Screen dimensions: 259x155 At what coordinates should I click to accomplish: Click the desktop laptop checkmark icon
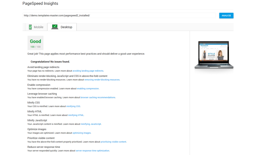pos(55,27)
